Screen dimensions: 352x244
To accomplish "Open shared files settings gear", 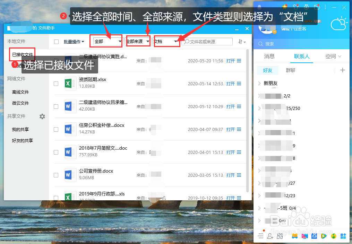I will [42, 116].
